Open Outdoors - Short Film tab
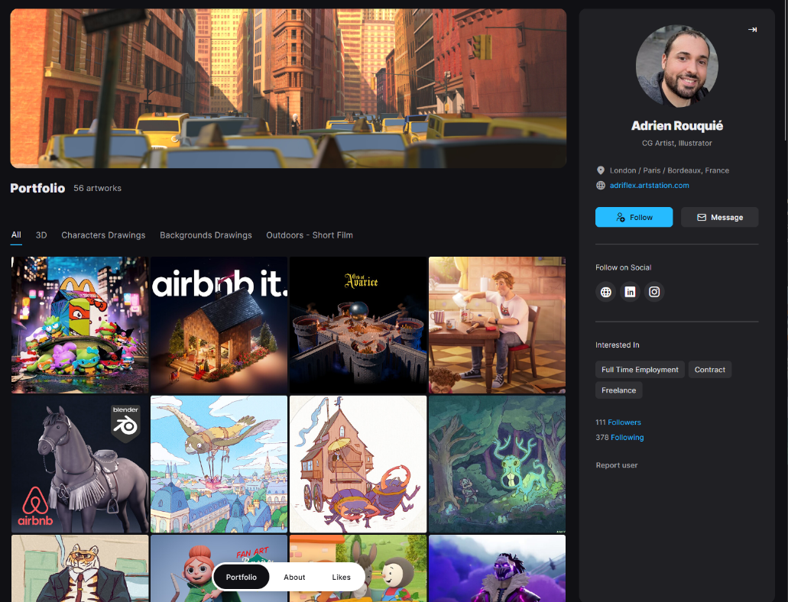 click(310, 235)
